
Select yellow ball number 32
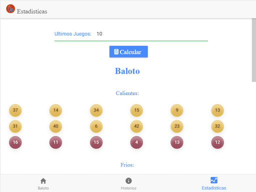(x=217, y=126)
